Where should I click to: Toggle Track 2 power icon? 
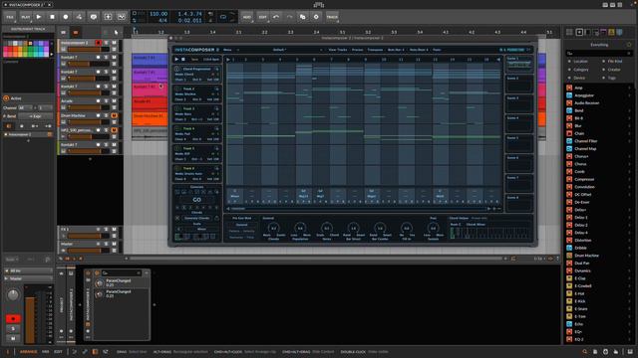point(177,89)
